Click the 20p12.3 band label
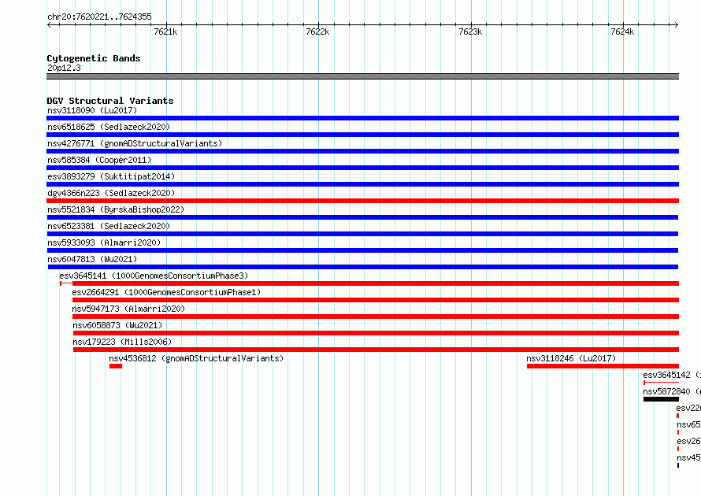Image resolution: width=701 pixels, height=496 pixels. (x=64, y=68)
